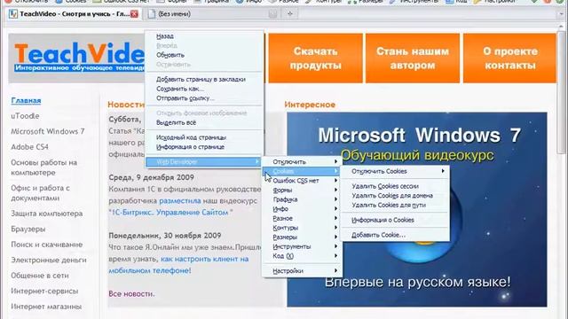Expand Отключить Cookies submenu

point(395,171)
